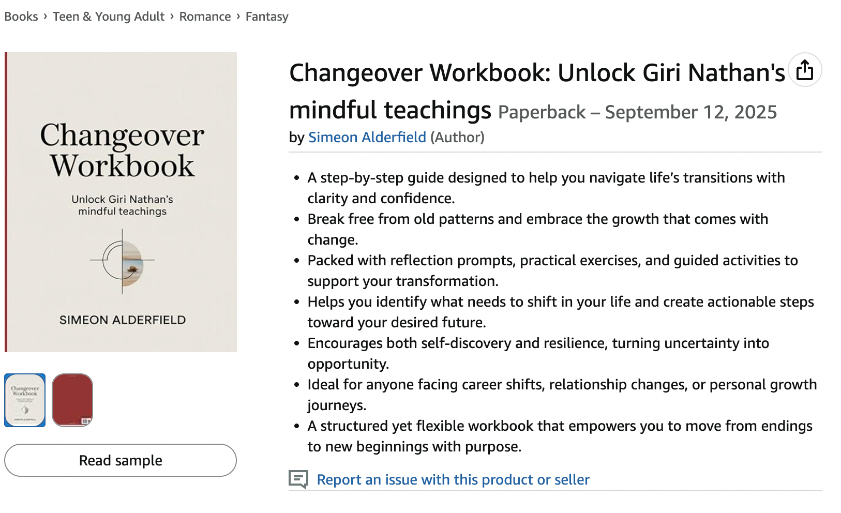841x513 pixels.
Task: Click the circular emblem on the book cover
Action: pyautogui.click(x=123, y=261)
